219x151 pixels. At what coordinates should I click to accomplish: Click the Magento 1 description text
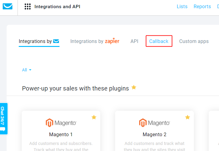61,146
